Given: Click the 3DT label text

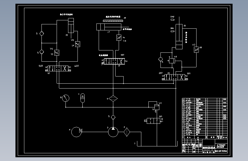Looking at the screenshot, I should (189, 74).
